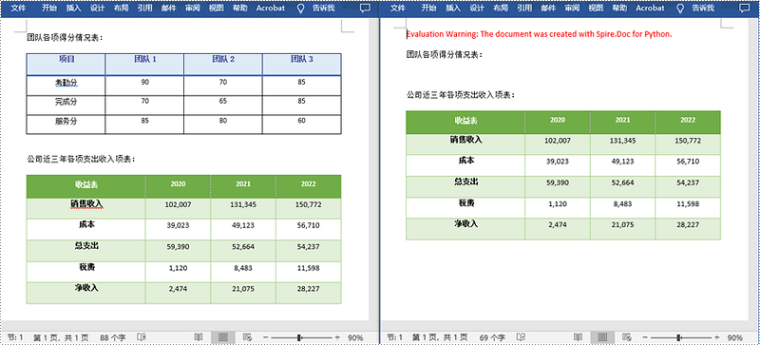Click the 69 个字 word count
The height and width of the screenshot is (345, 760).
492,336
